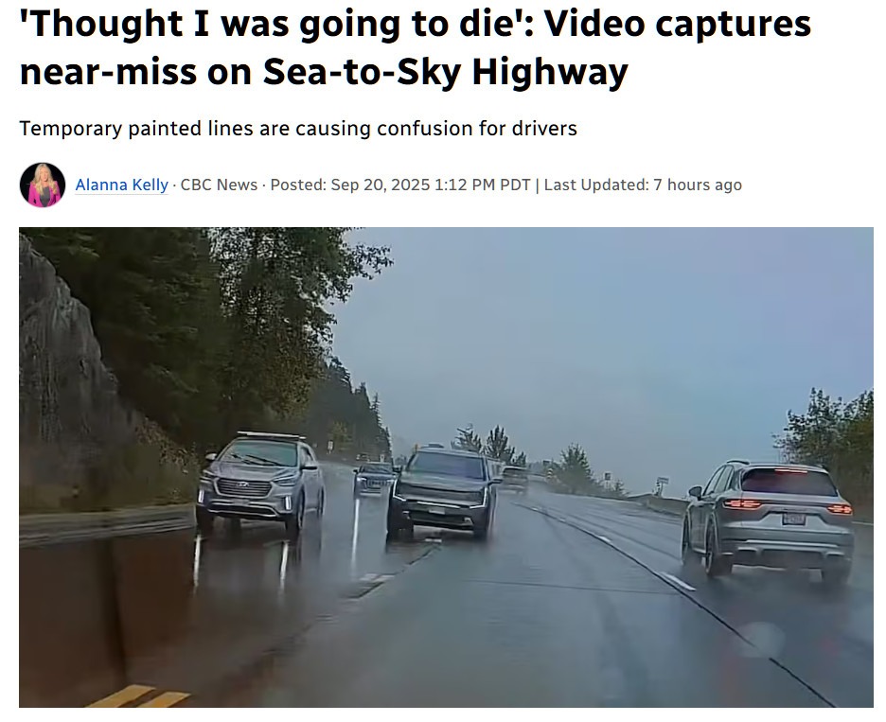Click the overcast sky area of the photo
This screenshot has width=886, height=722.
point(622,339)
